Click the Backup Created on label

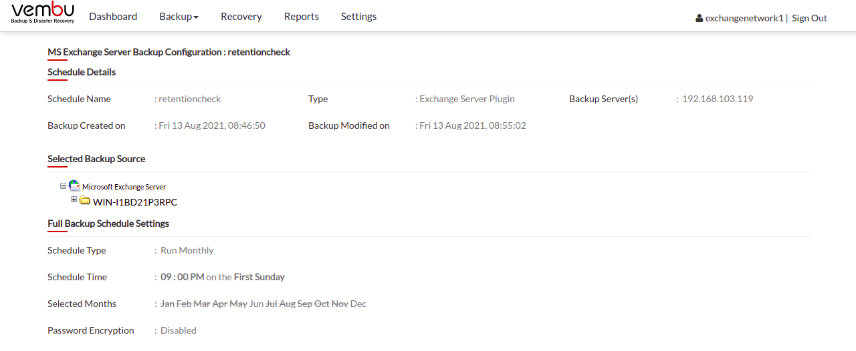click(86, 125)
